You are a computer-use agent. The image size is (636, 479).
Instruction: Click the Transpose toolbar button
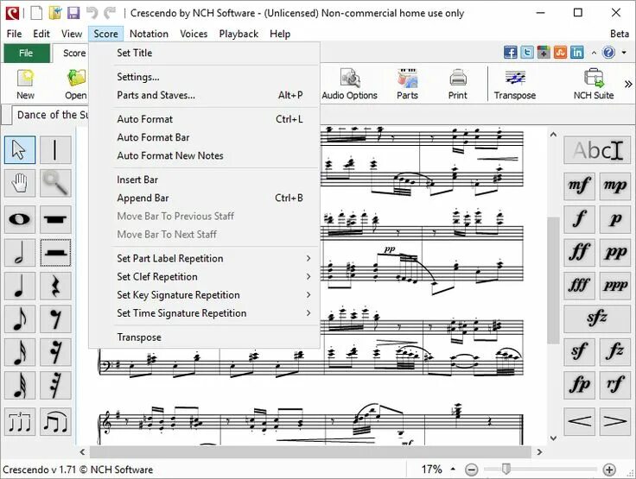[x=515, y=84]
